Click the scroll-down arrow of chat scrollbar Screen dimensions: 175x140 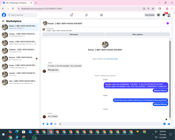pos(170,119)
